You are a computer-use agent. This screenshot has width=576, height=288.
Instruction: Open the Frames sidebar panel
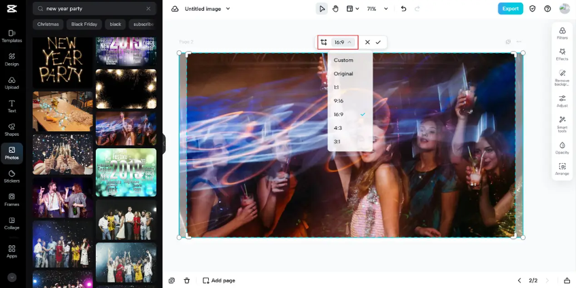(x=12, y=200)
